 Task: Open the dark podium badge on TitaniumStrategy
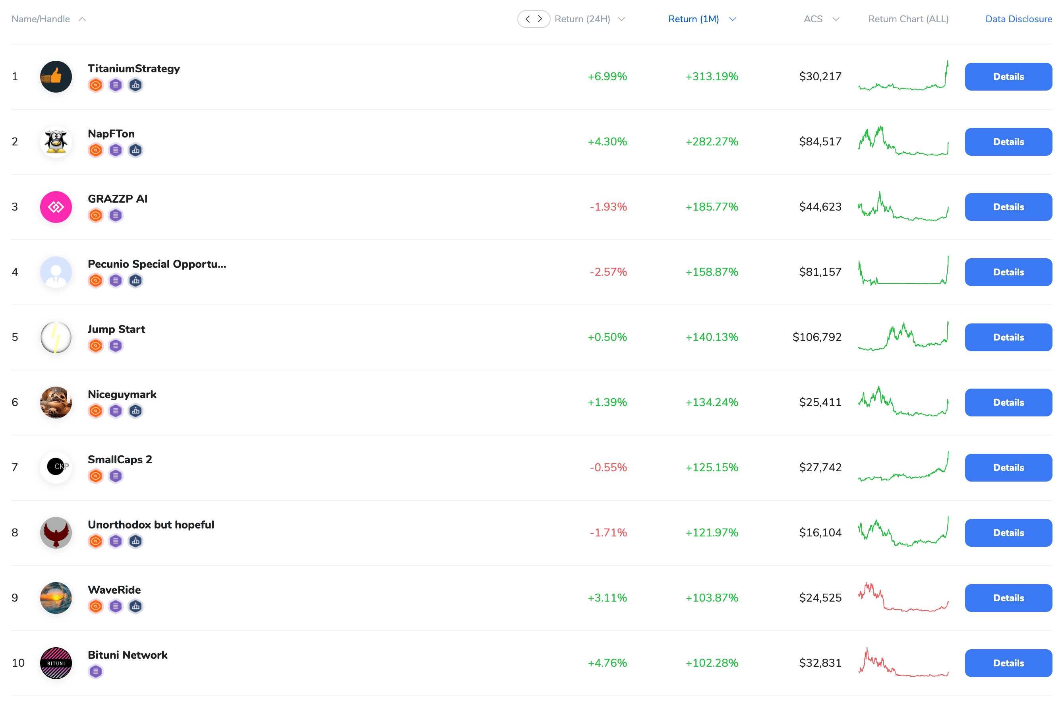pyautogui.click(x=135, y=85)
